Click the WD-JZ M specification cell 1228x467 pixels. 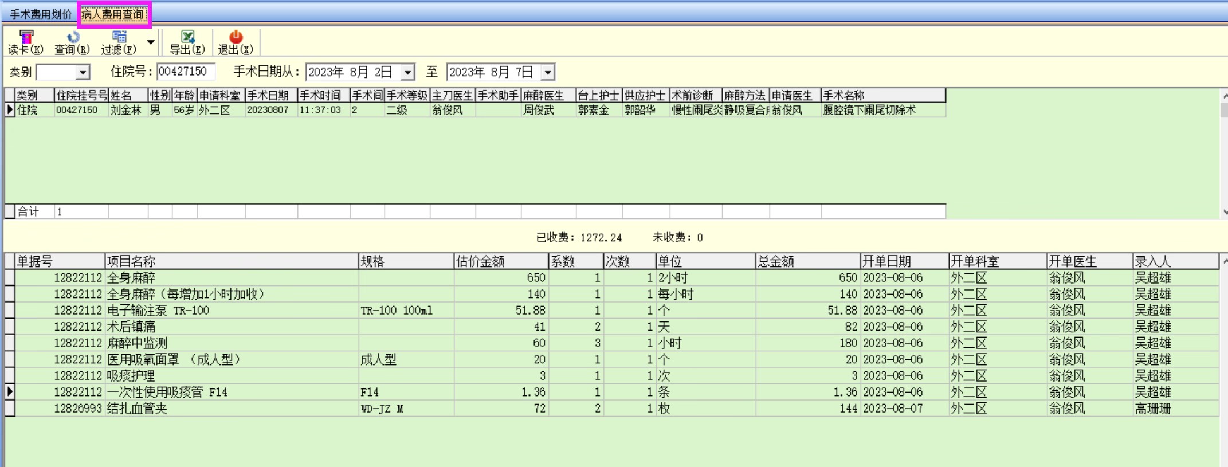(x=406, y=409)
